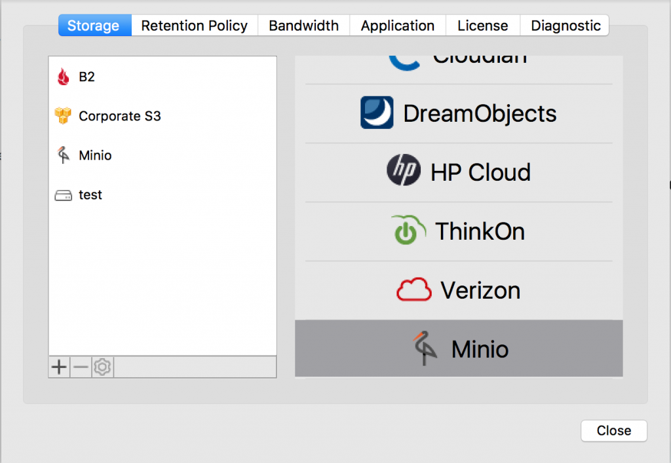Open the Bandwidth tab

tap(304, 26)
